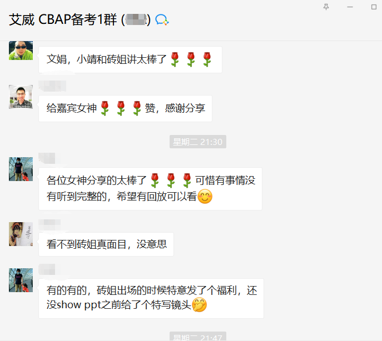382x341 pixels.
Task: Click the group chat AI assistant bubble icon
Action: click(x=162, y=19)
